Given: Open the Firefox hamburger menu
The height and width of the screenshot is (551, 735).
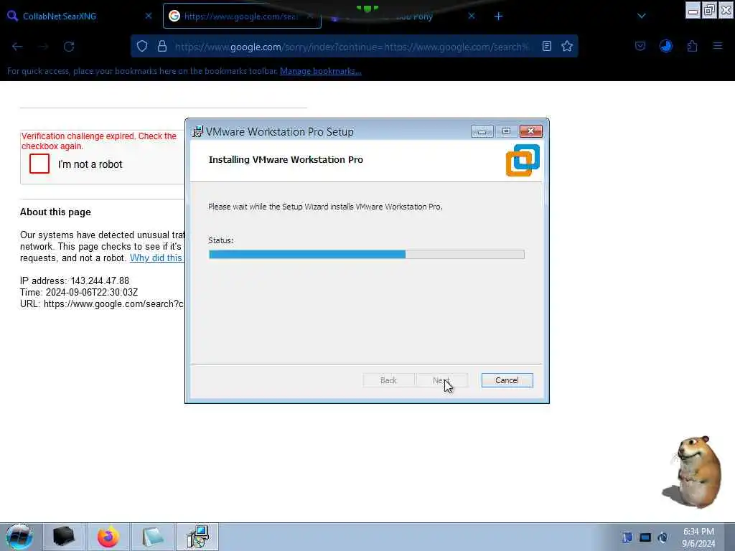Looking at the screenshot, I should (718, 46).
